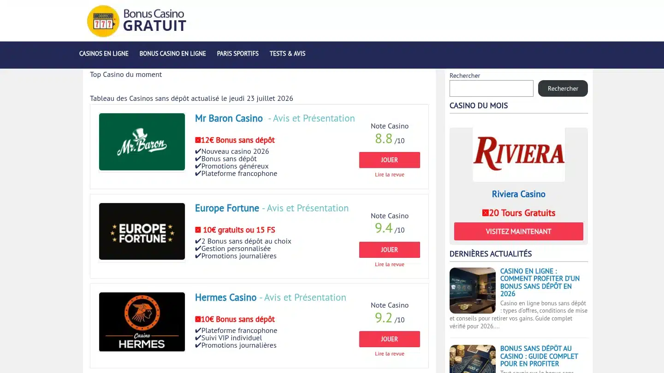Click the 10€ gratuits ou 15 FS text

pos(235,230)
